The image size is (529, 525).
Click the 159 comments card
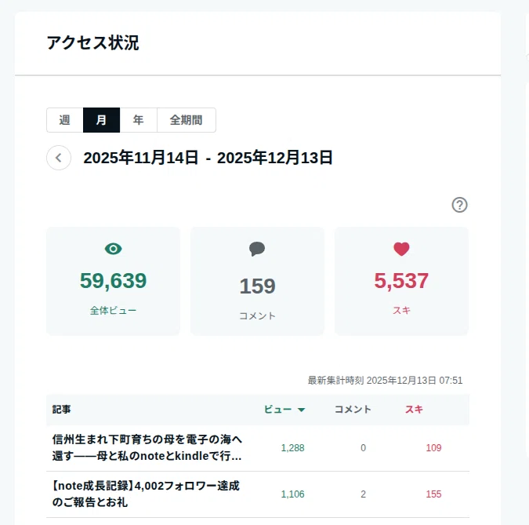pyautogui.click(x=257, y=281)
